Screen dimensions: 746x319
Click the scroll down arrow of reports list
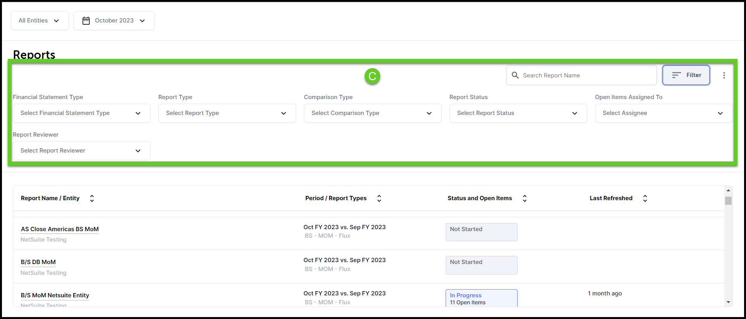click(728, 302)
